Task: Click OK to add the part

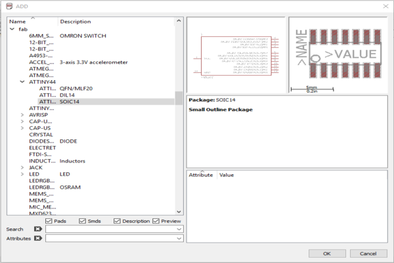Action: 327,253
